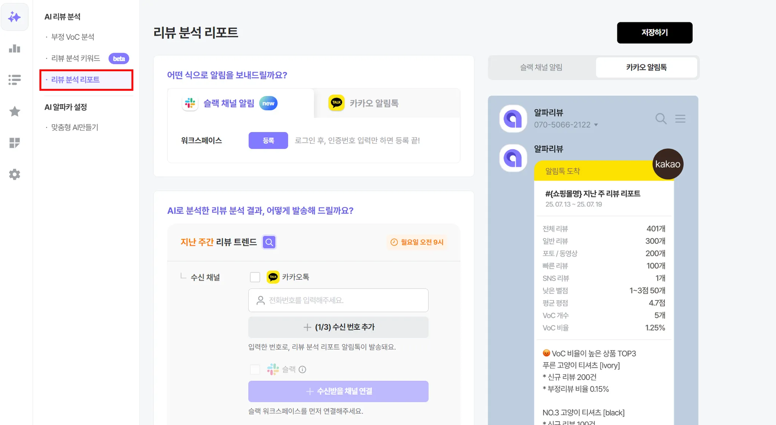
Task: Click the magnifier icon next to 리뷰 트렌드
Action: click(269, 242)
